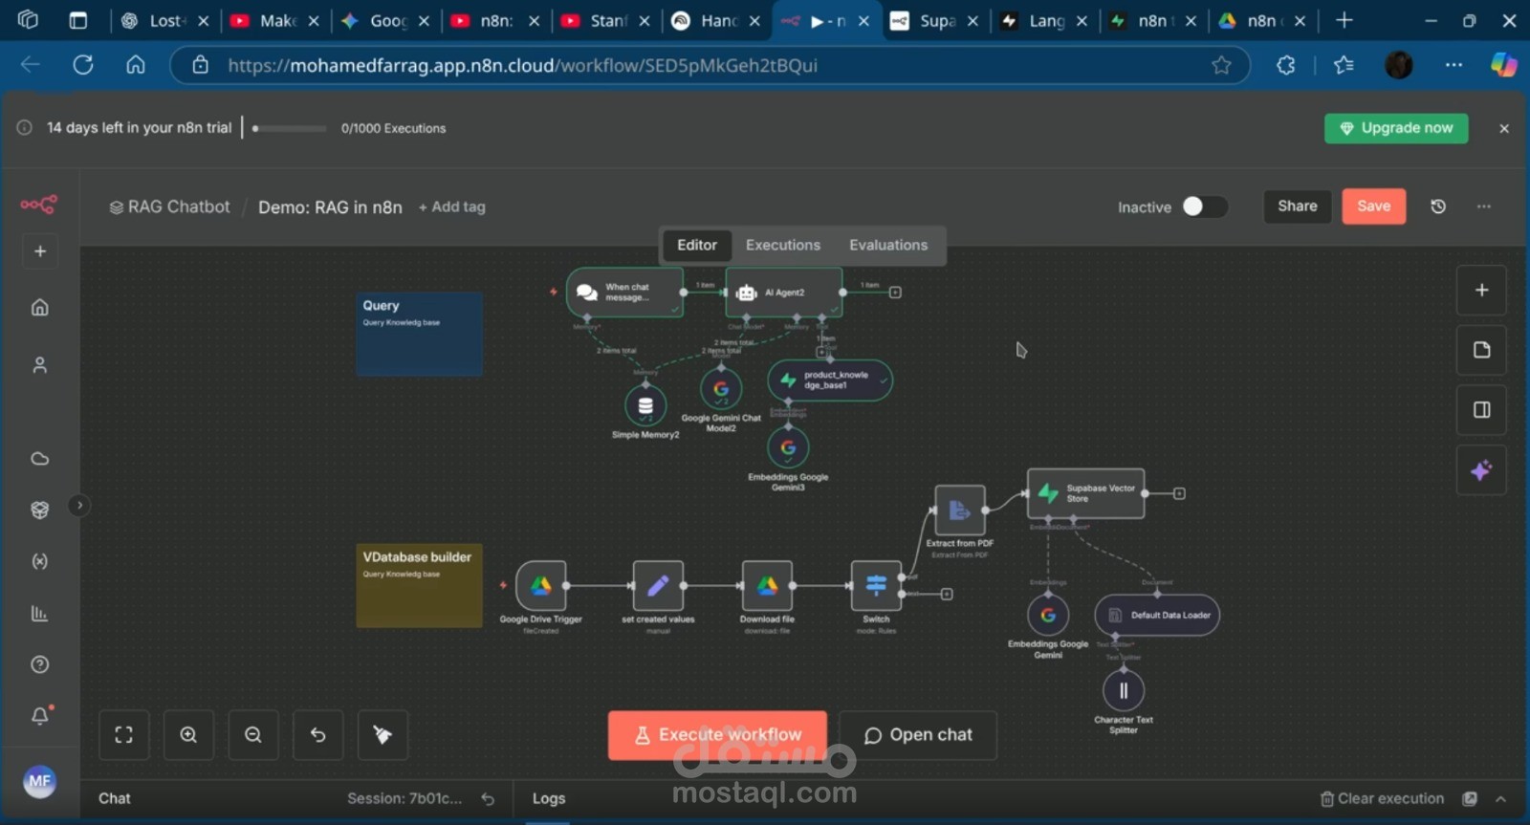This screenshot has height=825, width=1530.
Task: Zoom out on the canvas
Action: point(253,735)
